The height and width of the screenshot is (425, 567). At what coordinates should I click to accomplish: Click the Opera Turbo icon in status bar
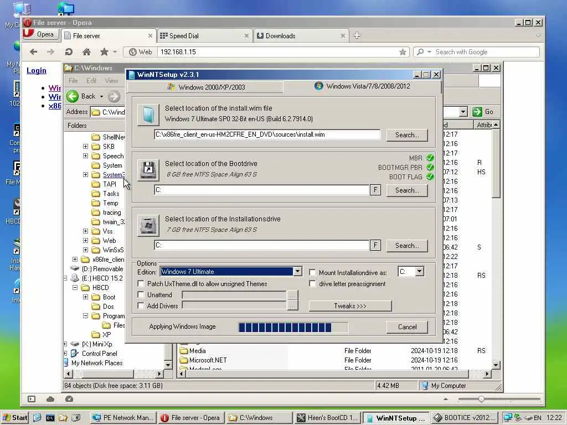tap(69, 399)
